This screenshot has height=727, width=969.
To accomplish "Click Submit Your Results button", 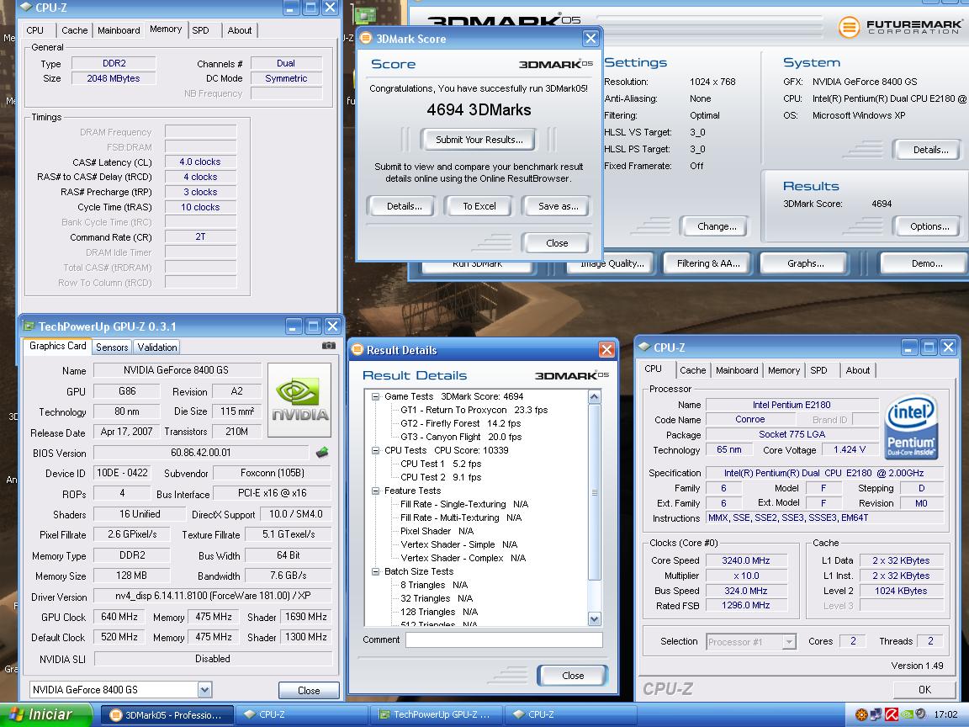I will pos(479,140).
